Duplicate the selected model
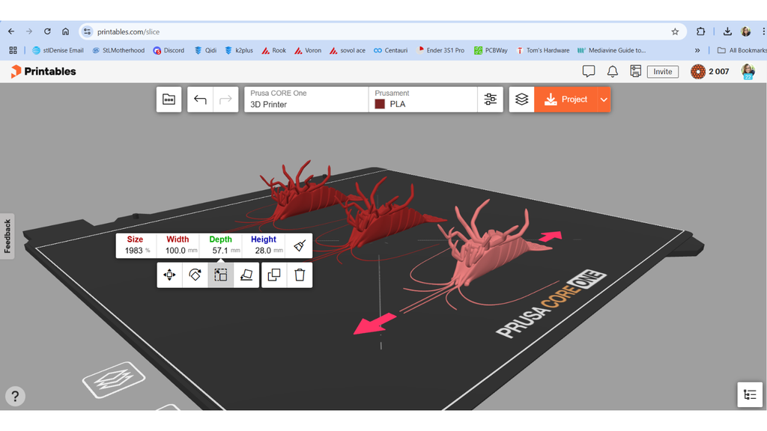The height and width of the screenshot is (431, 767). coord(274,275)
